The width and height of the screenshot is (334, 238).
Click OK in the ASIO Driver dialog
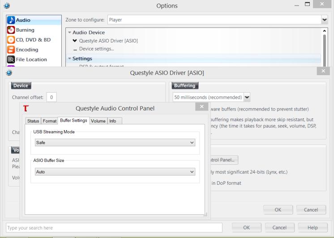point(278,210)
